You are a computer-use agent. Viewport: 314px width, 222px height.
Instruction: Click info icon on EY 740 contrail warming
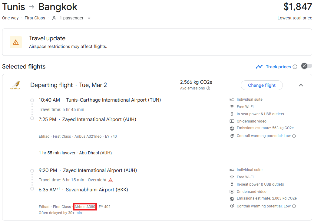[x=294, y=136]
